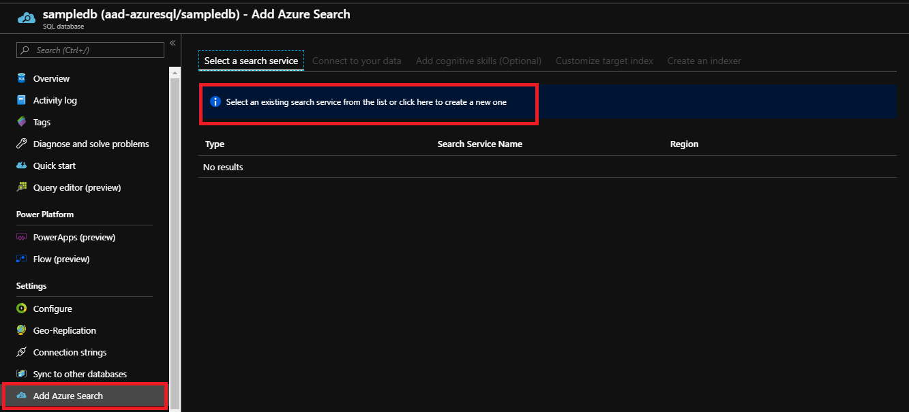
Task: Open Sync to other databases
Action: [80, 374]
